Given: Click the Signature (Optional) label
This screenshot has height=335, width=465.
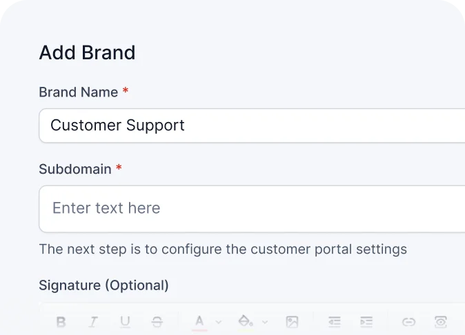Looking at the screenshot, I should pyautogui.click(x=103, y=285).
